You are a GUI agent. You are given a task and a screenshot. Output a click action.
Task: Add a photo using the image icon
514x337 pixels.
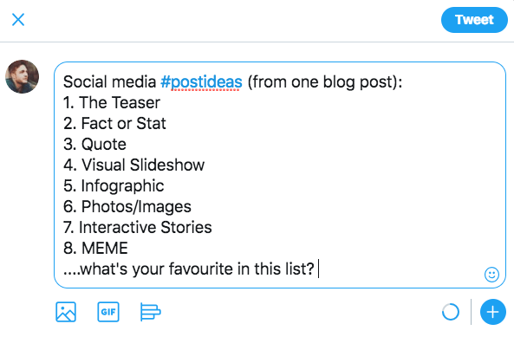coord(66,312)
